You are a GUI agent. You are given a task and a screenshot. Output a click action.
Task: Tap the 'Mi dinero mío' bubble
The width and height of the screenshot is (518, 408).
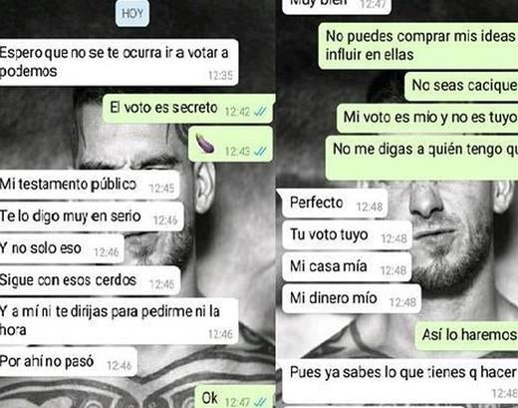(x=352, y=298)
